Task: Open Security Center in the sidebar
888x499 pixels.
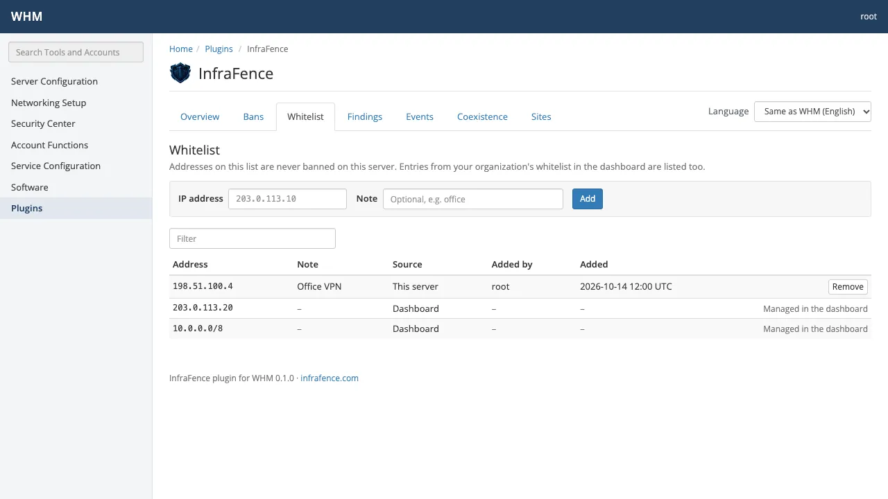Action: point(76,123)
